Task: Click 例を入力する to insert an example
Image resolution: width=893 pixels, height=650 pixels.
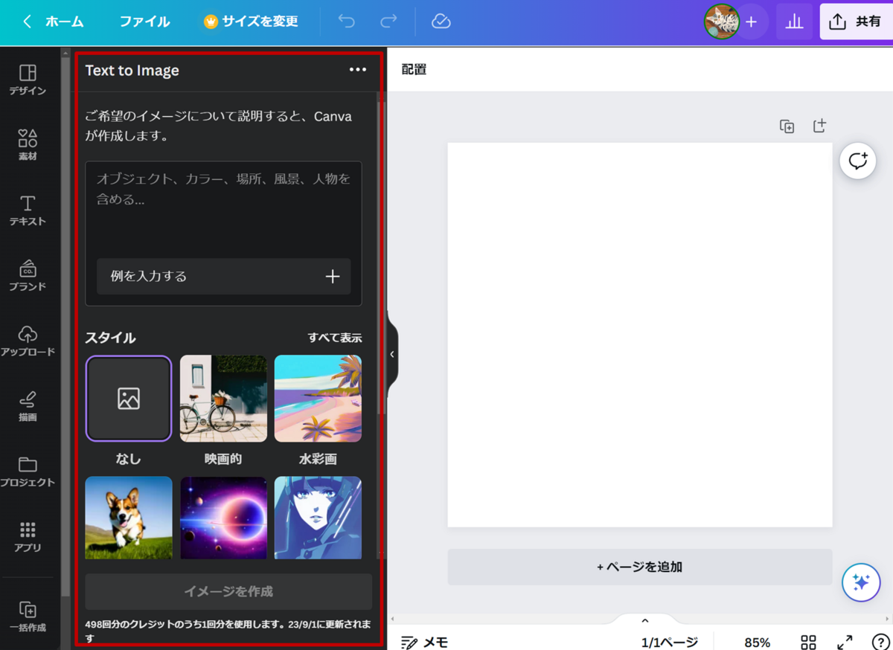Action: pyautogui.click(x=223, y=276)
